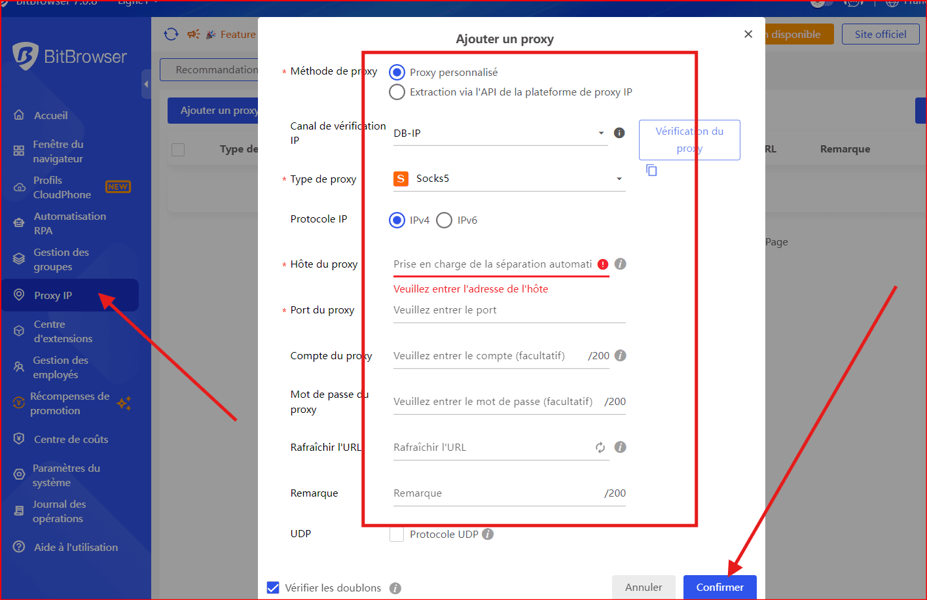
Task: Uncheck Vérifier les doublons checkbox
Action: pos(273,588)
